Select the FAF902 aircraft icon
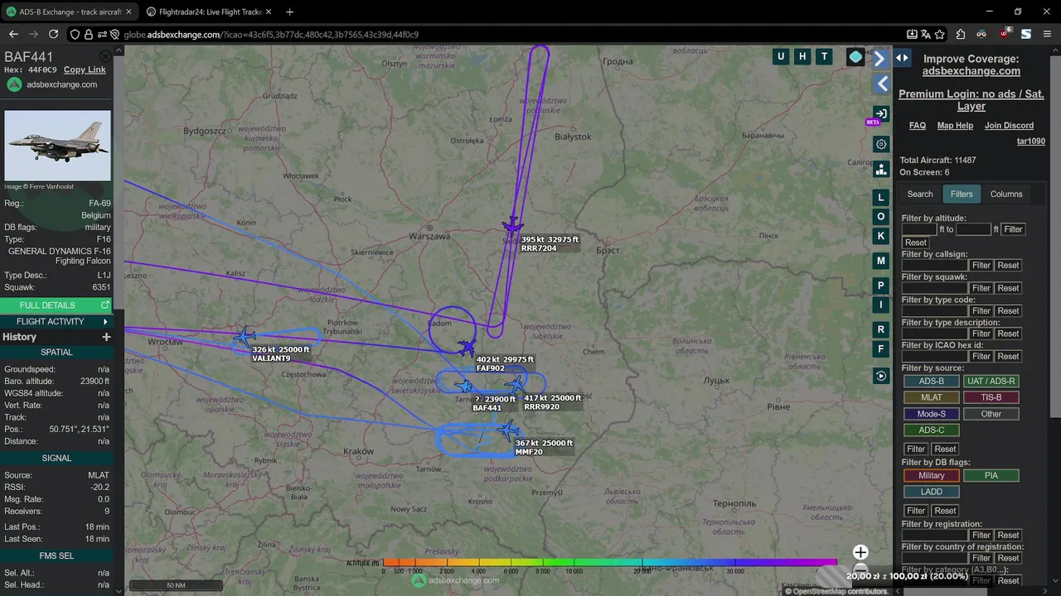Screen dimensions: 1061x596 [x=467, y=347]
